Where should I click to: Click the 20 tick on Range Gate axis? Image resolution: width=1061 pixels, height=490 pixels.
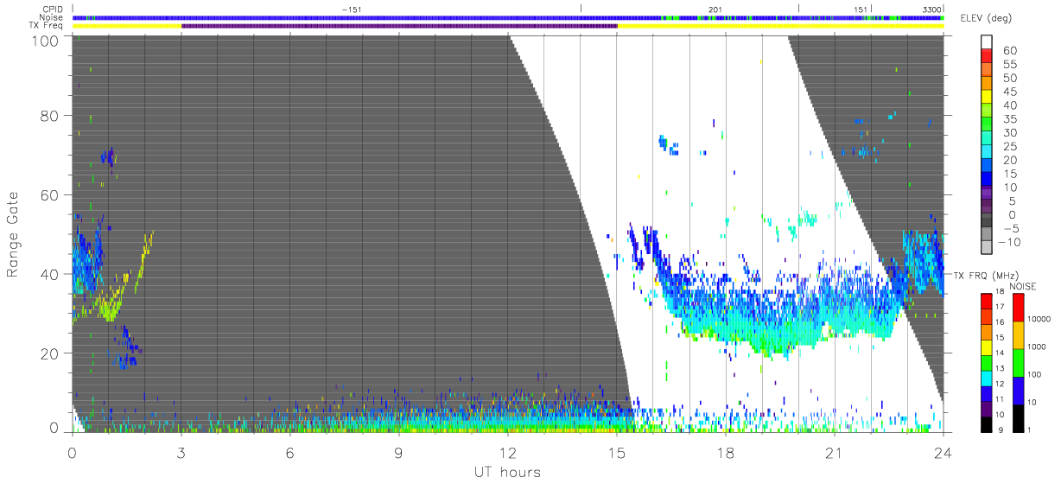point(49,353)
